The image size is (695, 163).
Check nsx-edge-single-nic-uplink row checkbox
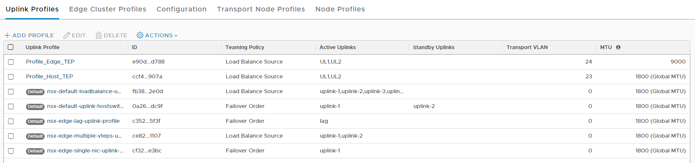tap(11, 151)
